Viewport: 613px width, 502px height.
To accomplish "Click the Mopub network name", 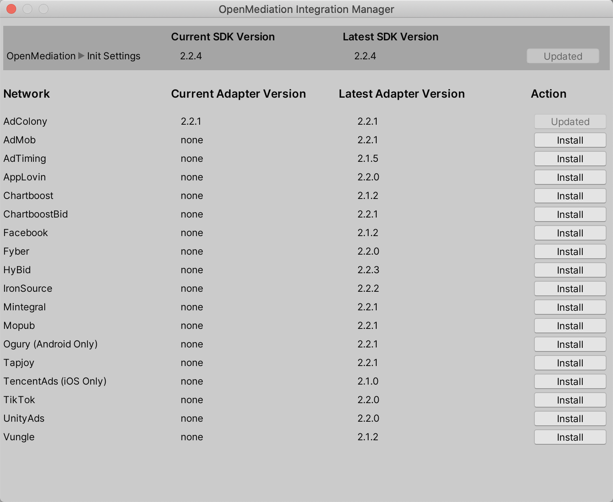I will pyautogui.click(x=19, y=326).
